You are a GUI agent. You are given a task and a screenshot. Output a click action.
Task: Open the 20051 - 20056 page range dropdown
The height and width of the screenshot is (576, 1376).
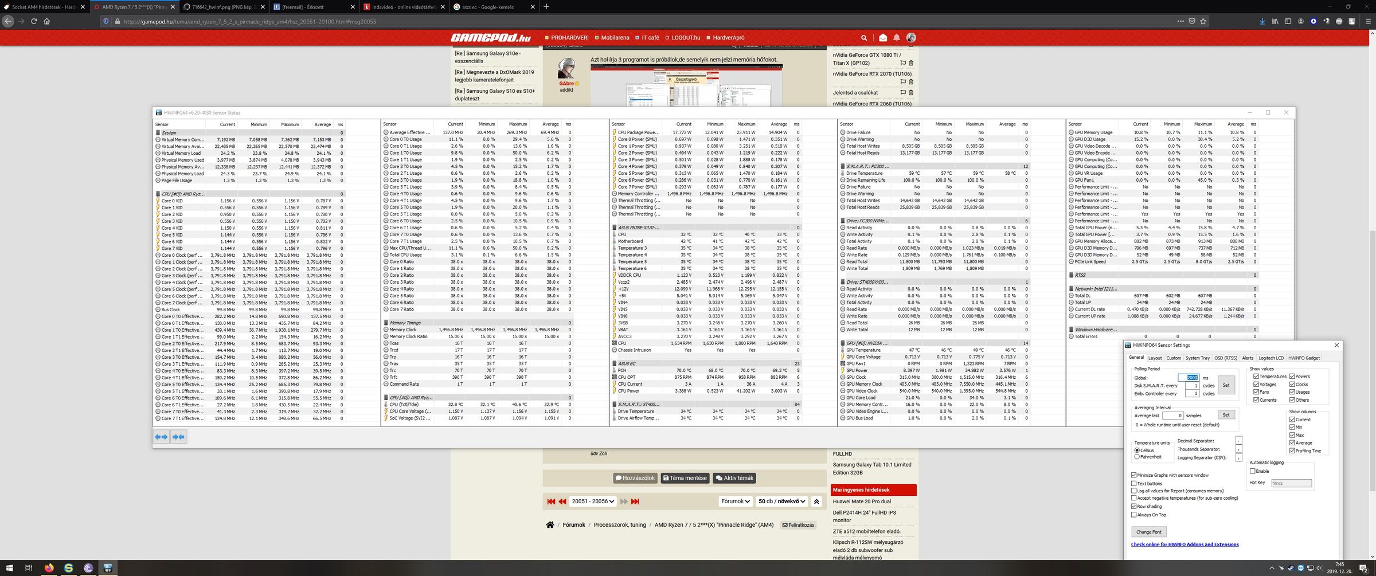[x=593, y=501]
